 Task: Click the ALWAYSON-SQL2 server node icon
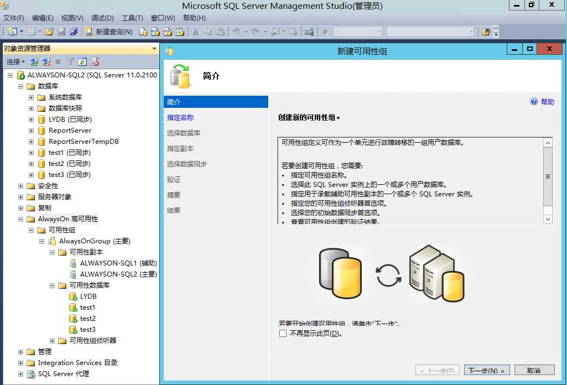[21, 75]
